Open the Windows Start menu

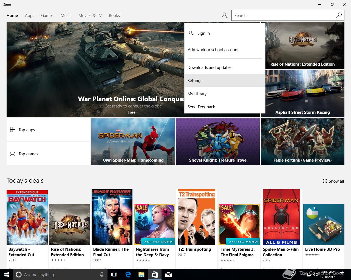click(x=7, y=275)
